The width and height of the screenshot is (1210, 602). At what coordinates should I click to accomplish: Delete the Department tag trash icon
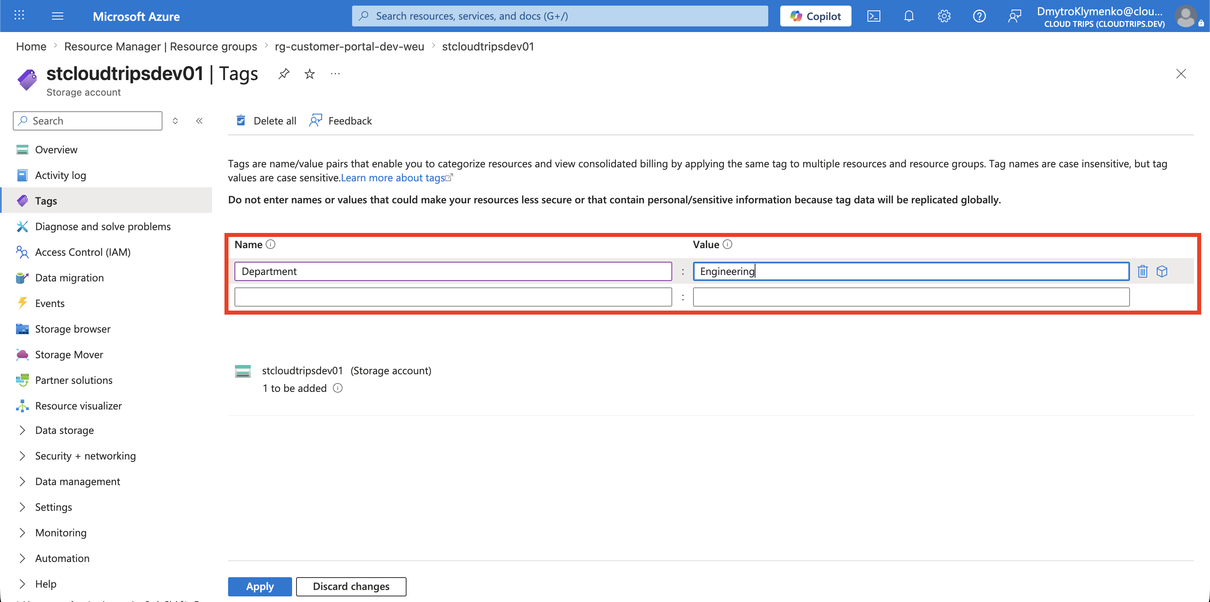[x=1143, y=271]
